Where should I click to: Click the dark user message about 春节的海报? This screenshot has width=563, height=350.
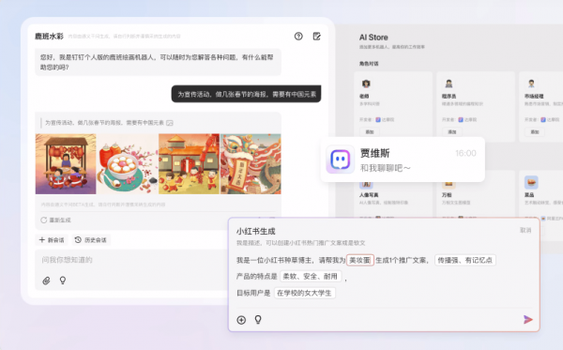click(x=246, y=94)
